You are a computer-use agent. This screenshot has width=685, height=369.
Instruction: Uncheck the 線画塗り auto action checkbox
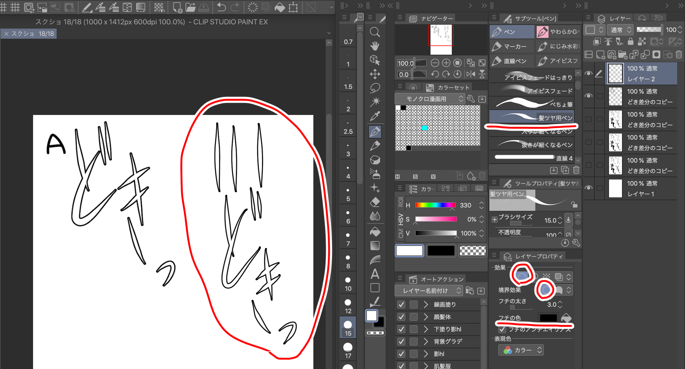coord(401,305)
